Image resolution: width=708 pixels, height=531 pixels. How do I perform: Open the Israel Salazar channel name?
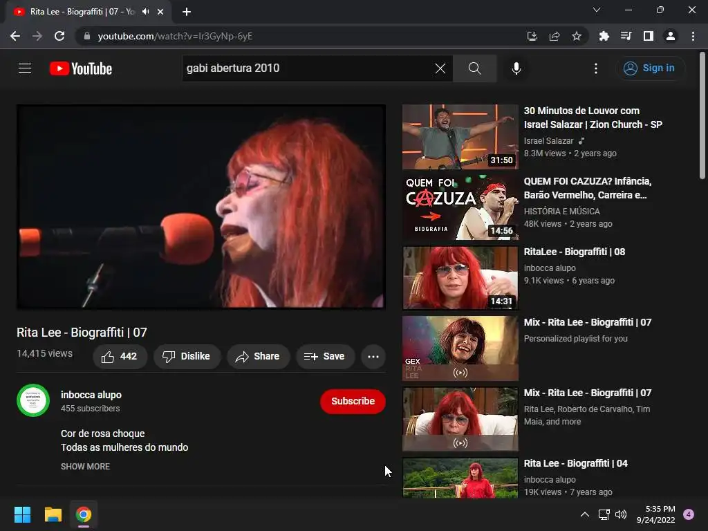[x=548, y=141]
